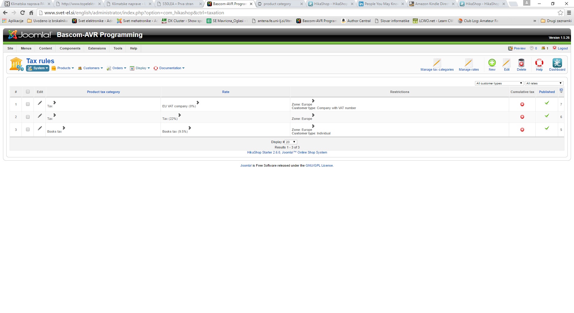Click the New tax rule icon
This screenshot has height=313, width=574.
[492, 63]
